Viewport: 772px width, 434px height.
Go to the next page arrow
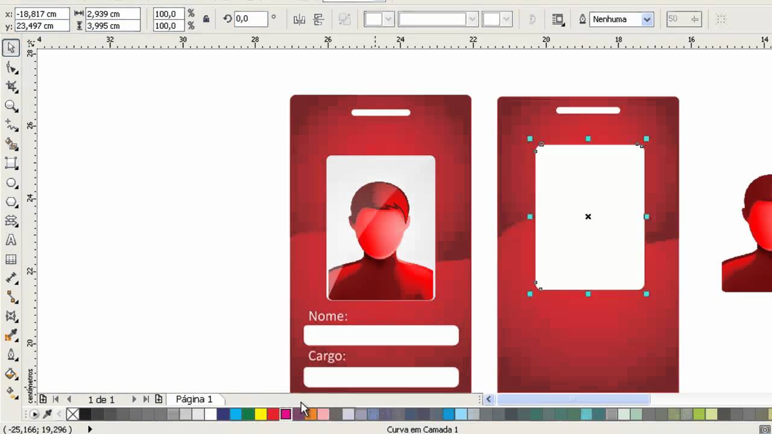click(x=134, y=399)
